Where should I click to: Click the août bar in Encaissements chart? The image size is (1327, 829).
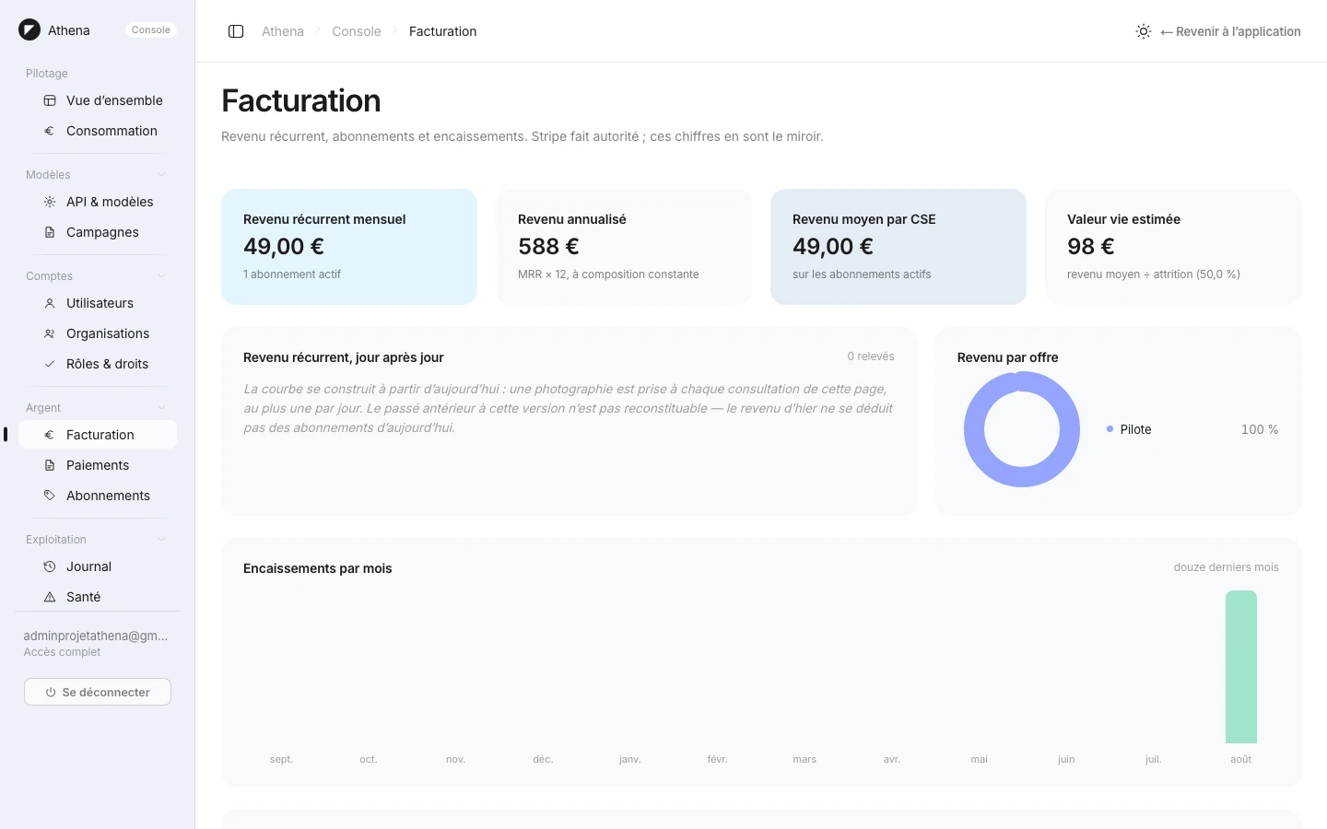pos(1241,667)
